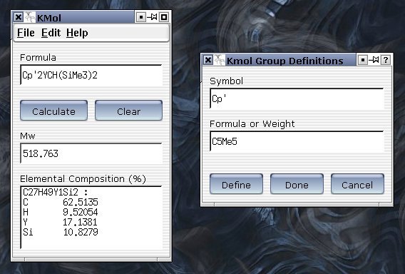Focus the Symbol input containing Cp'
Screen dimensions: 405x274
(297, 98)
